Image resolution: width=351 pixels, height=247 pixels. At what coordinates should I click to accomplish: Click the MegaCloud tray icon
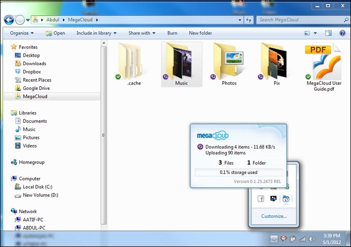pos(286,198)
